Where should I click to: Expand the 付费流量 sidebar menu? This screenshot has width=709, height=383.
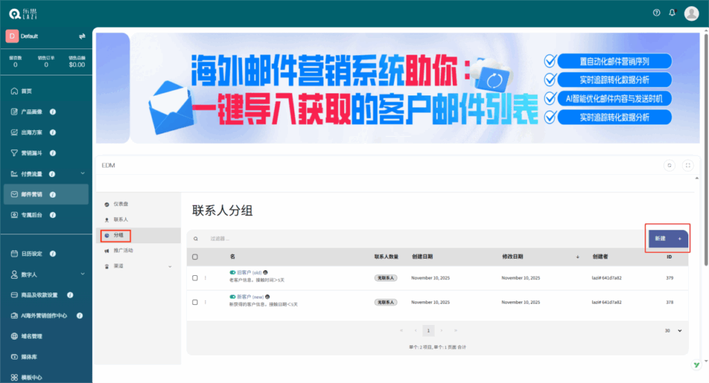click(x=82, y=174)
